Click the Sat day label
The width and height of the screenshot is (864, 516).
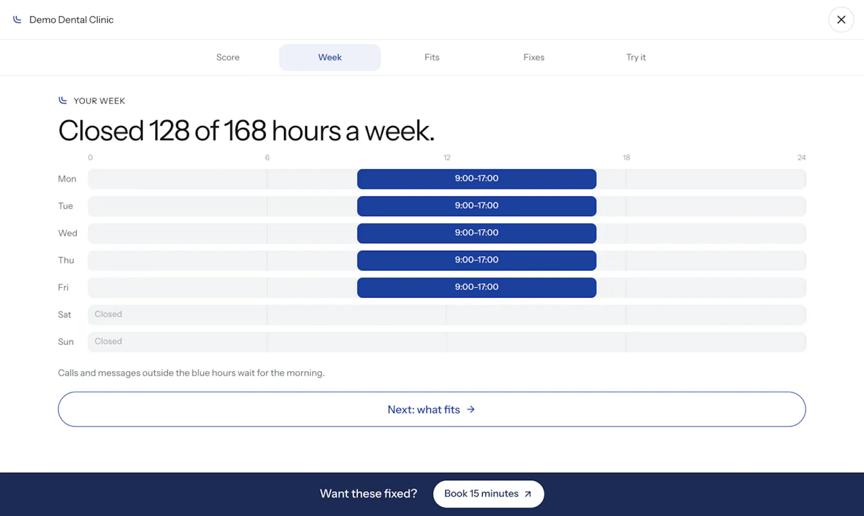point(64,314)
